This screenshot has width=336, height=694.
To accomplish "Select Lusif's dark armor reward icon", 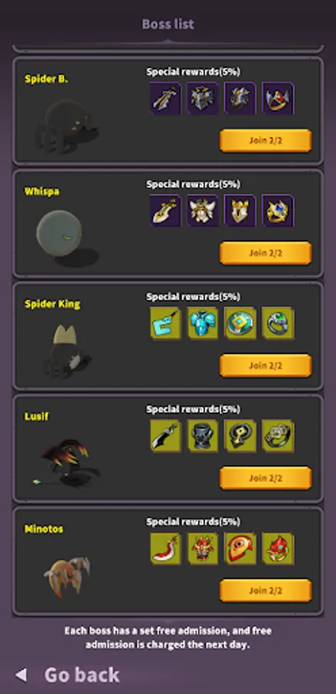I will point(203,436).
